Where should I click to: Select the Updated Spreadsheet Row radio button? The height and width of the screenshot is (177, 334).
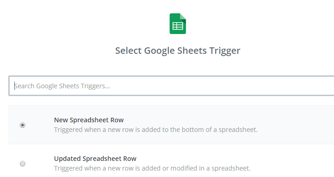(23, 164)
